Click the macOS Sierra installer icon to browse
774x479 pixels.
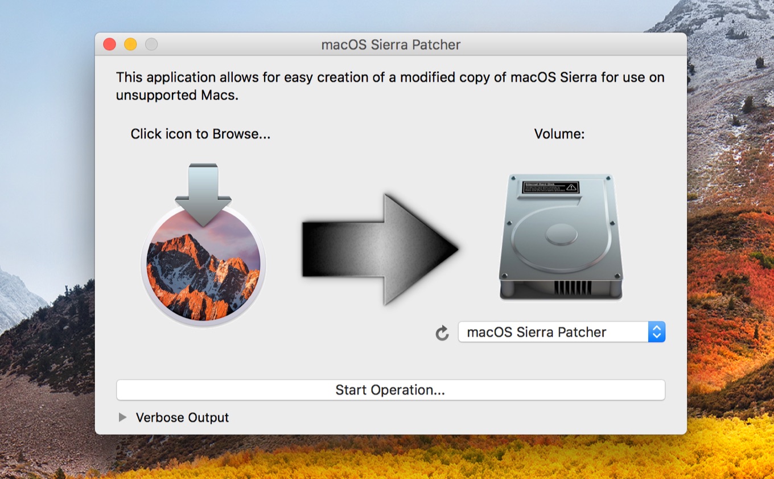[203, 251]
